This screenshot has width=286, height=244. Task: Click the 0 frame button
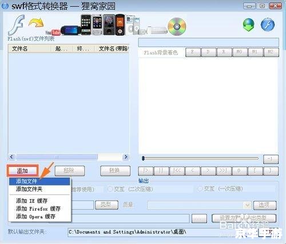[240, 171]
